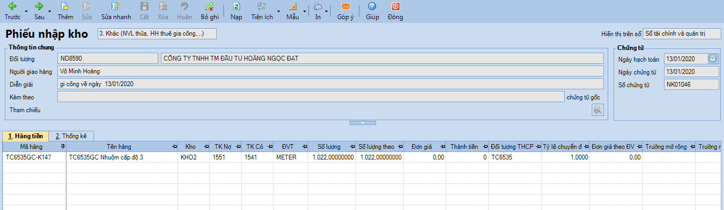The image size is (724, 210).
Task: Open Giúp help icon
Action: (x=372, y=7)
